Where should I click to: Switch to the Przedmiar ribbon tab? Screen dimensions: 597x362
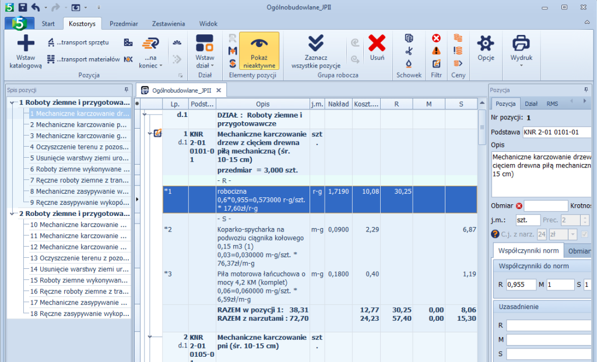pos(124,24)
